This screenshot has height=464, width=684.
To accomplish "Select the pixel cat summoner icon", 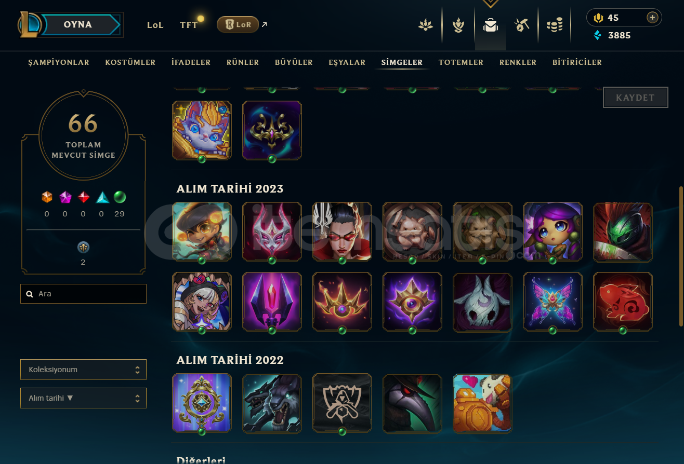I will coord(202,130).
